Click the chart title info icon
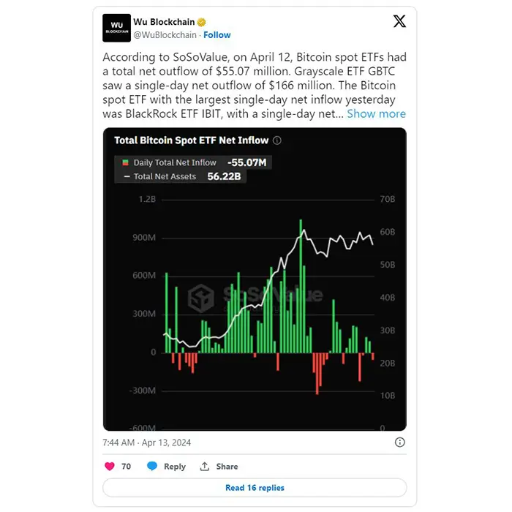 [277, 140]
